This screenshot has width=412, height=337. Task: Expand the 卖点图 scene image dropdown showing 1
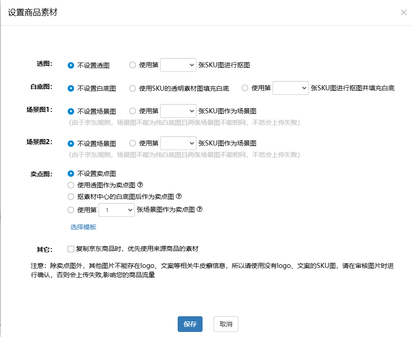pos(117,210)
